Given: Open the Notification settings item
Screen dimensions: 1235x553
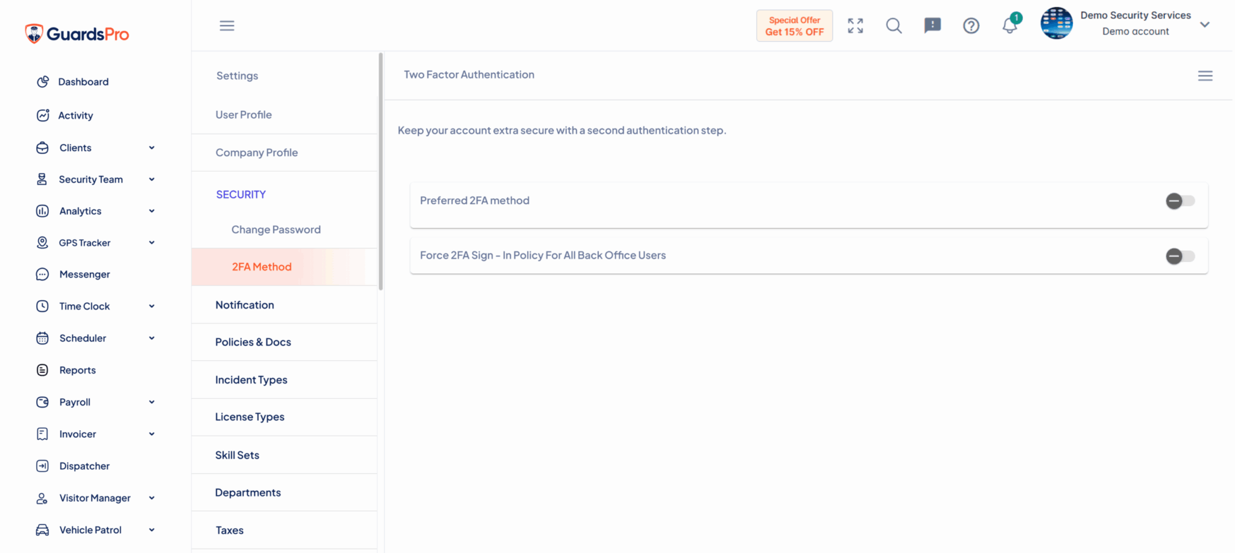Looking at the screenshot, I should 244,305.
